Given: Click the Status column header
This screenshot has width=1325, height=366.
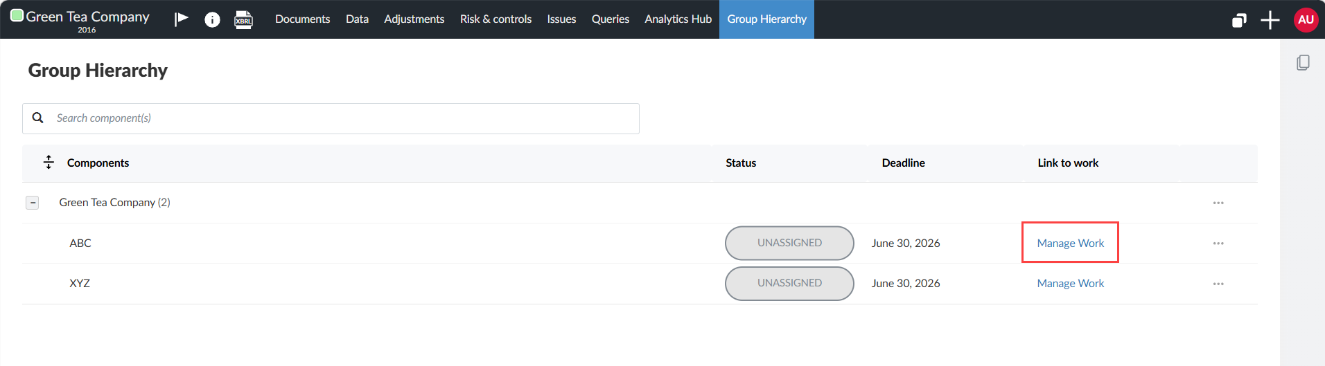Looking at the screenshot, I should pyautogui.click(x=741, y=163).
